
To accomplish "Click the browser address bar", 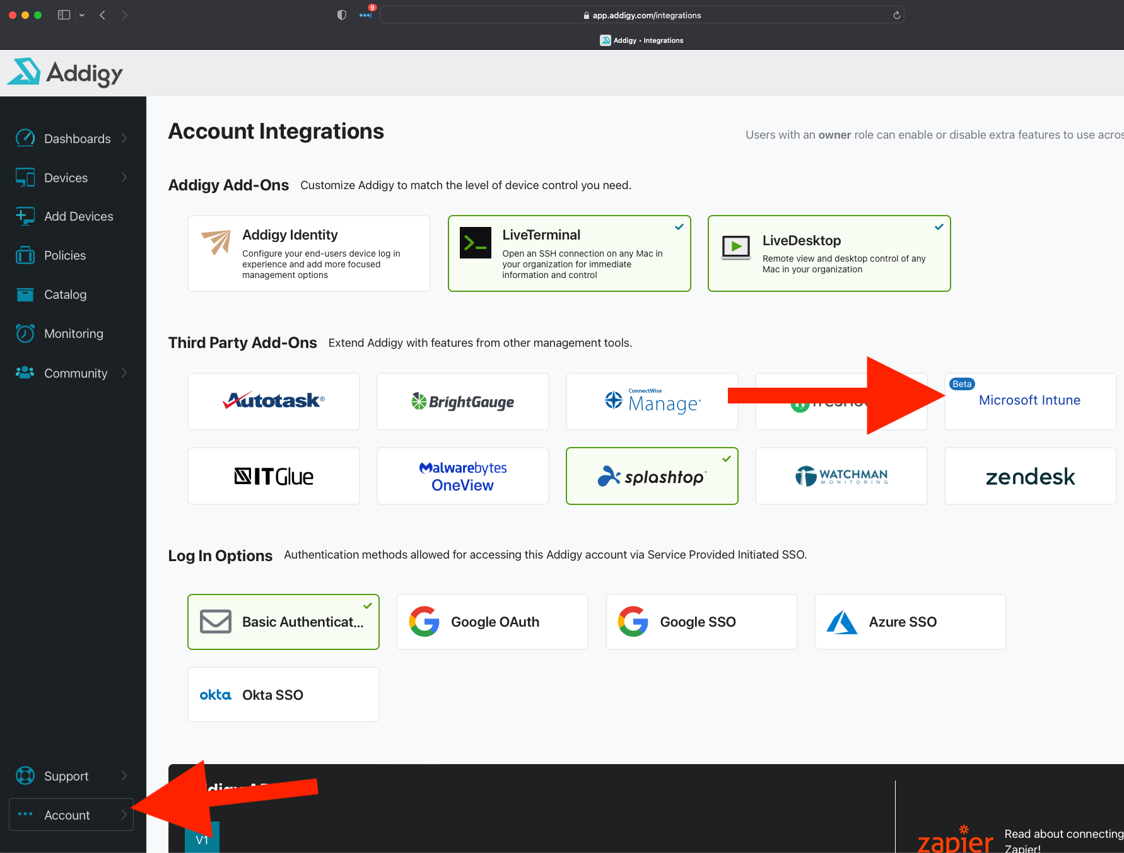I will (x=641, y=15).
